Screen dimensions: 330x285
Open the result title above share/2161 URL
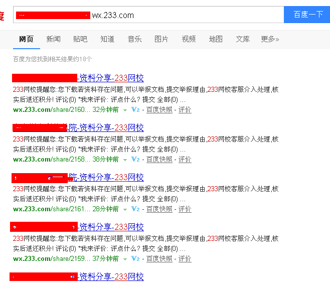pos(78,178)
